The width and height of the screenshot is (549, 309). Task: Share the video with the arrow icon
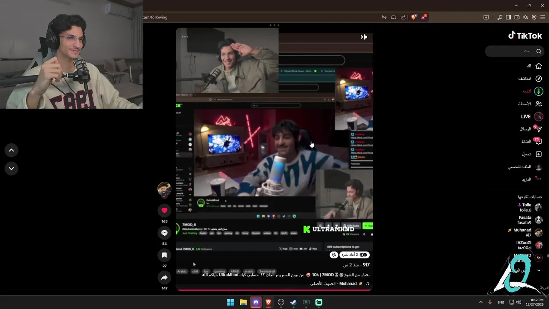(x=164, y=278)
